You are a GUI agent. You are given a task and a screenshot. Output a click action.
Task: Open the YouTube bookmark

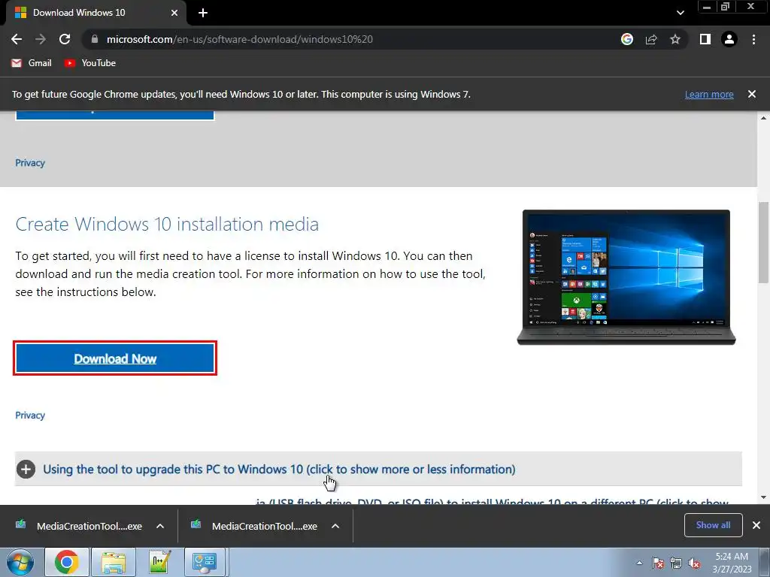(90, 63)
